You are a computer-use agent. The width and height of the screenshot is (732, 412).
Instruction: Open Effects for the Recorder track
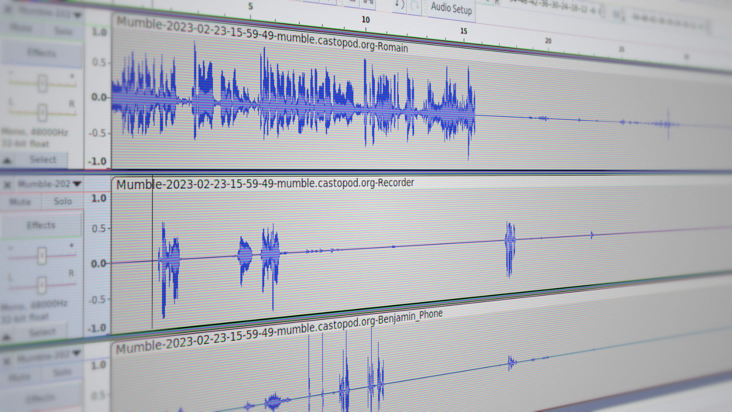[x=41, y=225]
